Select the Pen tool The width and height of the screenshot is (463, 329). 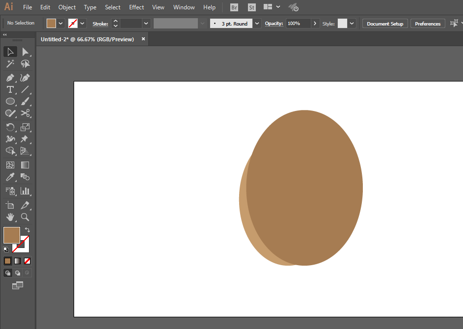(10, 78)
